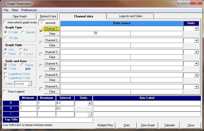Enable the Channel 5 checkbox
204x131 pixels.
41,77
